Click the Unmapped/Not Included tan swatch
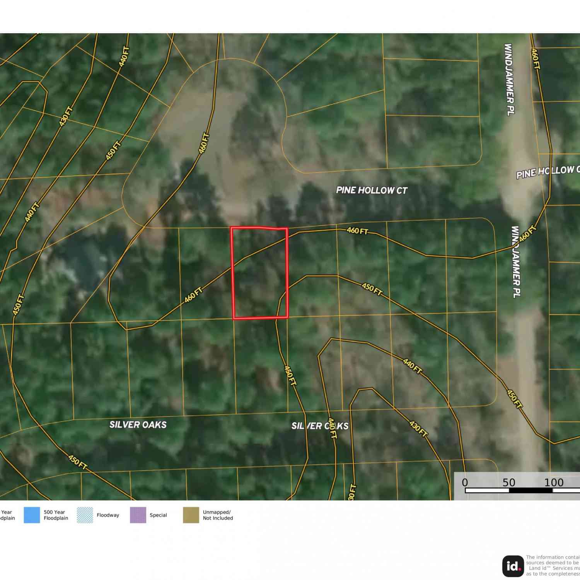The height and width of the screenshot is (580, 580). pos(191,515)
